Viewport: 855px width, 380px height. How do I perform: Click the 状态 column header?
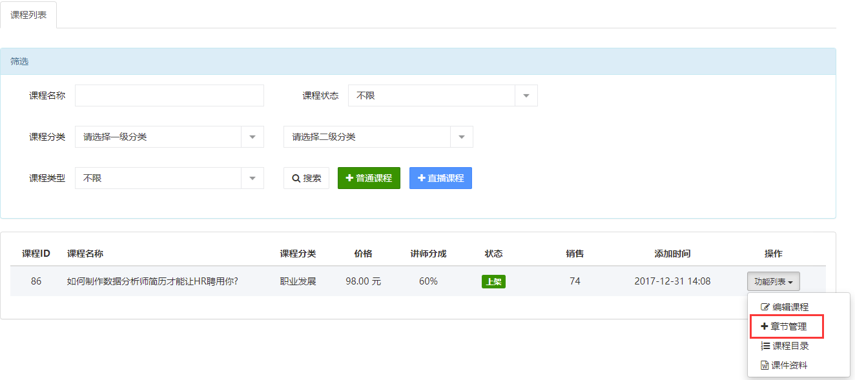493,254
